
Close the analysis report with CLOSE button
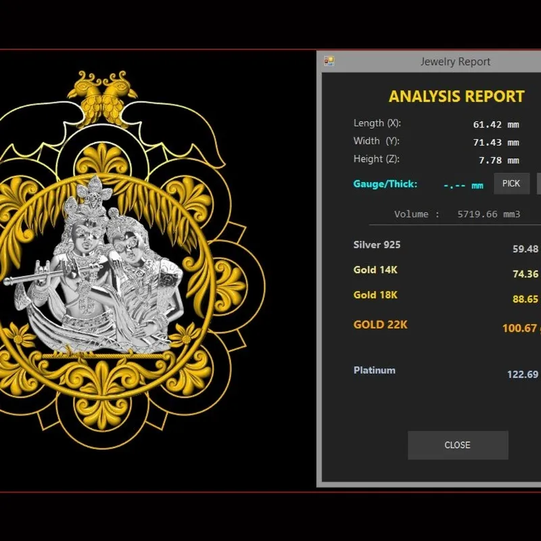point(458,445)
